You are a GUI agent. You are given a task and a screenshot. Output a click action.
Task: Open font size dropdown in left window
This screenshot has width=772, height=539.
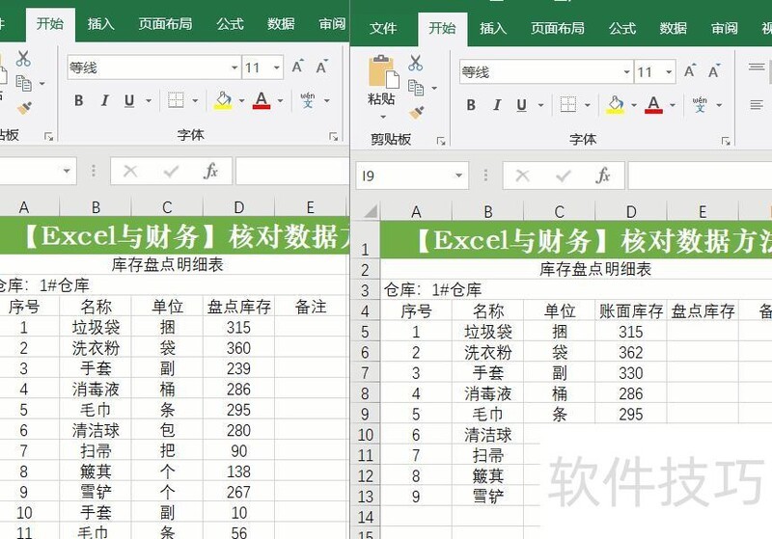277,67
